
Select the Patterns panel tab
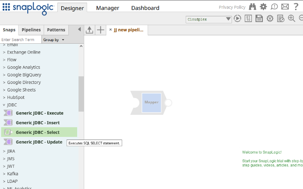(56, 30)
